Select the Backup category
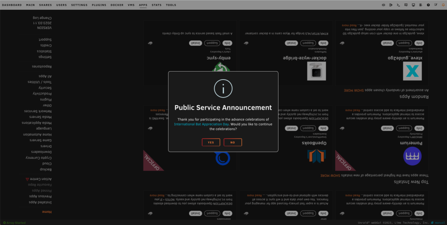This screenshot has height=225, width=447. (46, 170)
